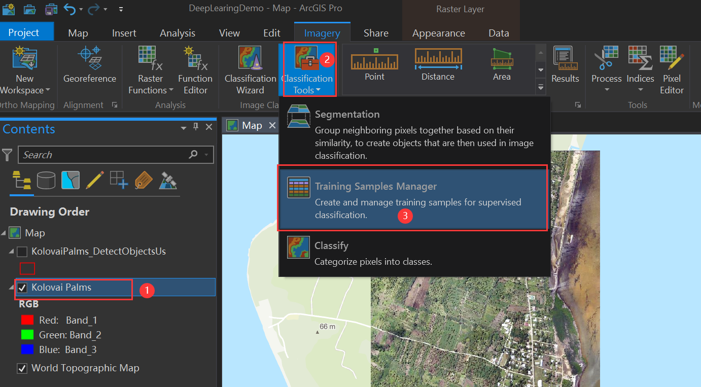The width and height of the screenshot is (701, 387).
Task: Customize Quick Access Toolbar dropdown
Action: click(121, 9)
